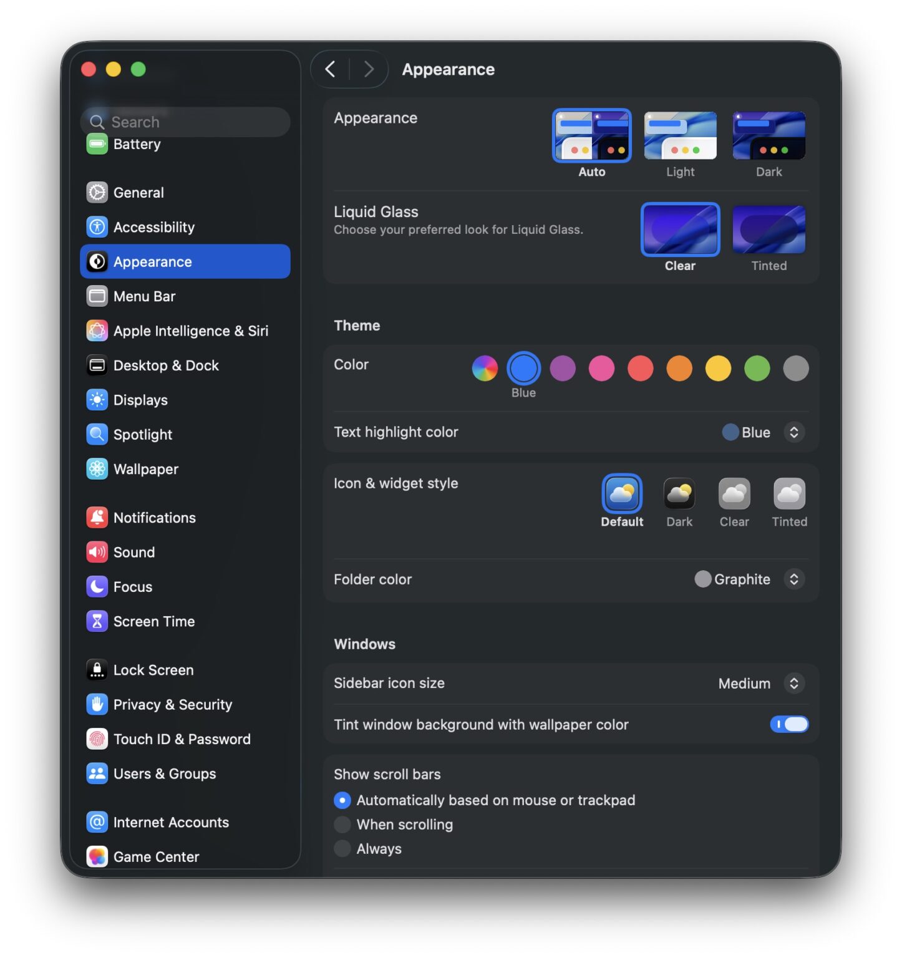Pick the orange accent color
This screenshot has width=902, height=958.
coord(679,368)
